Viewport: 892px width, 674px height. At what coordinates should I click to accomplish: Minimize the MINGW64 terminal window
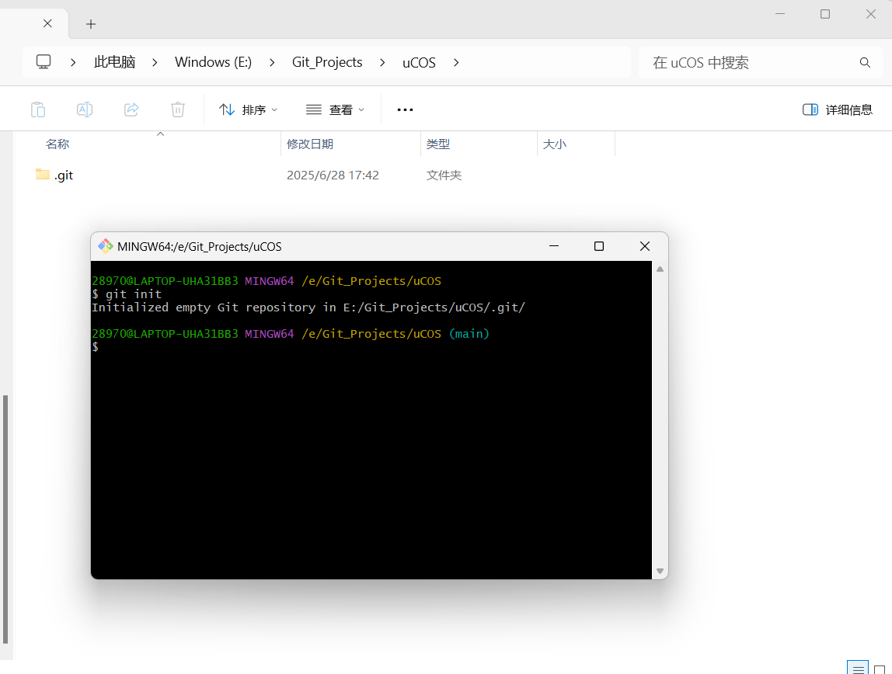[554, 246]
